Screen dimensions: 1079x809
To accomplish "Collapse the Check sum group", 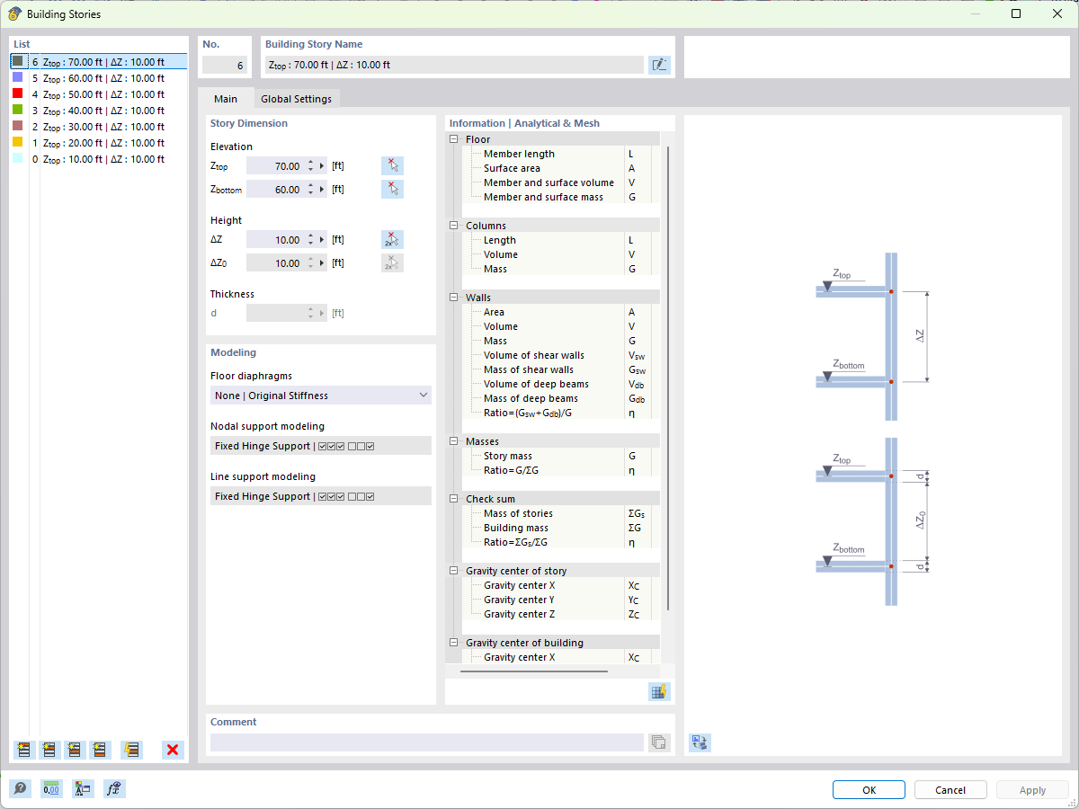I will 454,499.
